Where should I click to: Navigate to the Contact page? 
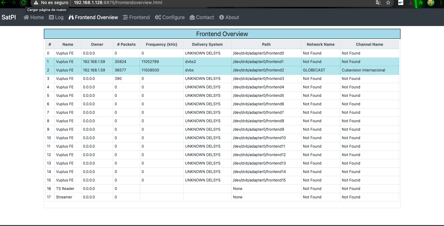pos(202,18)
